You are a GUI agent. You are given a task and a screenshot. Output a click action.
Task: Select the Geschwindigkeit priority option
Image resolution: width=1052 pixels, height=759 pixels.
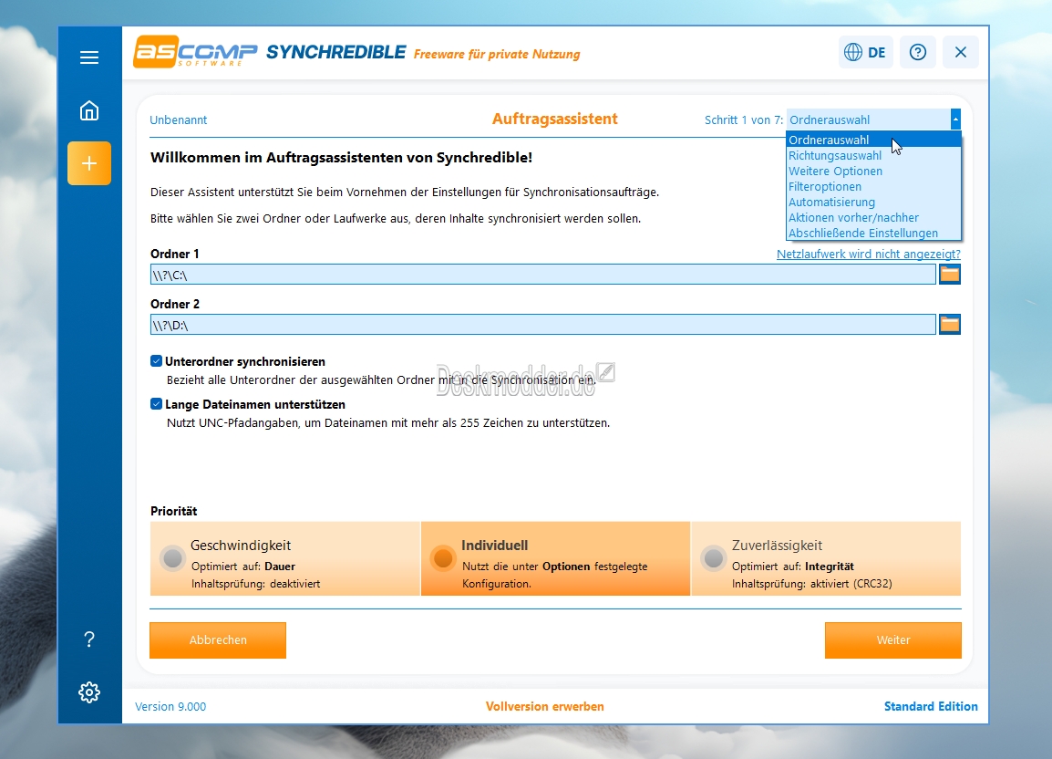(x=285, y=559)
